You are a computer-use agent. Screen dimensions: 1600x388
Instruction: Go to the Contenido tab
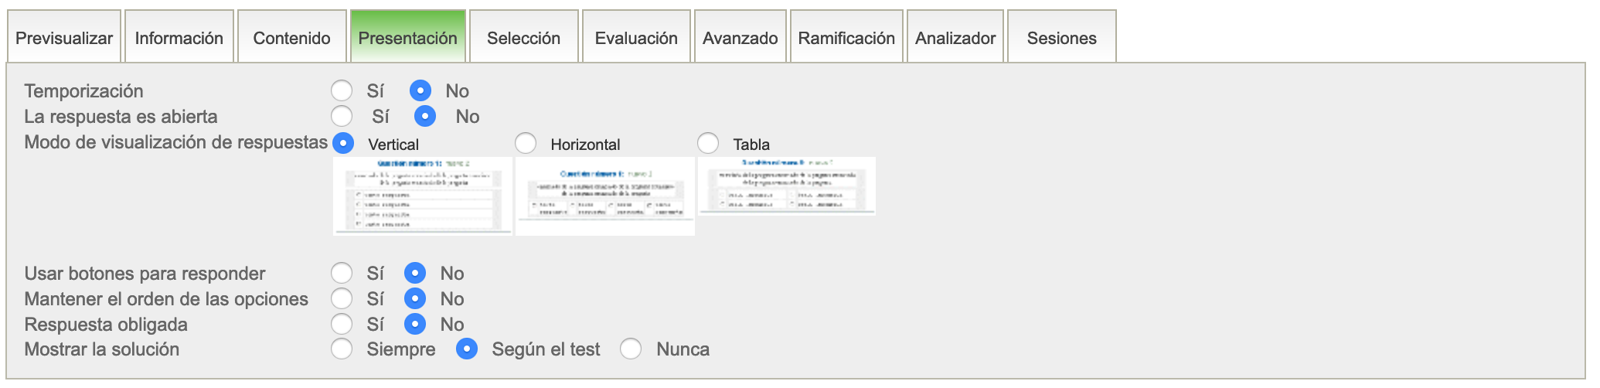(291, 38)
